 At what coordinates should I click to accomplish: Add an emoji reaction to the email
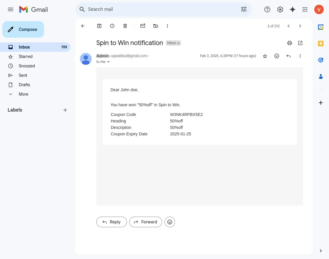tap(276, 56)
